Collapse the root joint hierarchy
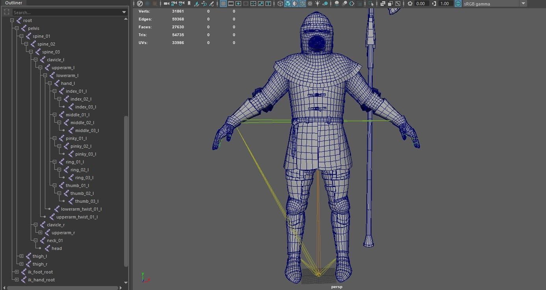This screenshot has width=546, height=290. (x=12, y=20)
